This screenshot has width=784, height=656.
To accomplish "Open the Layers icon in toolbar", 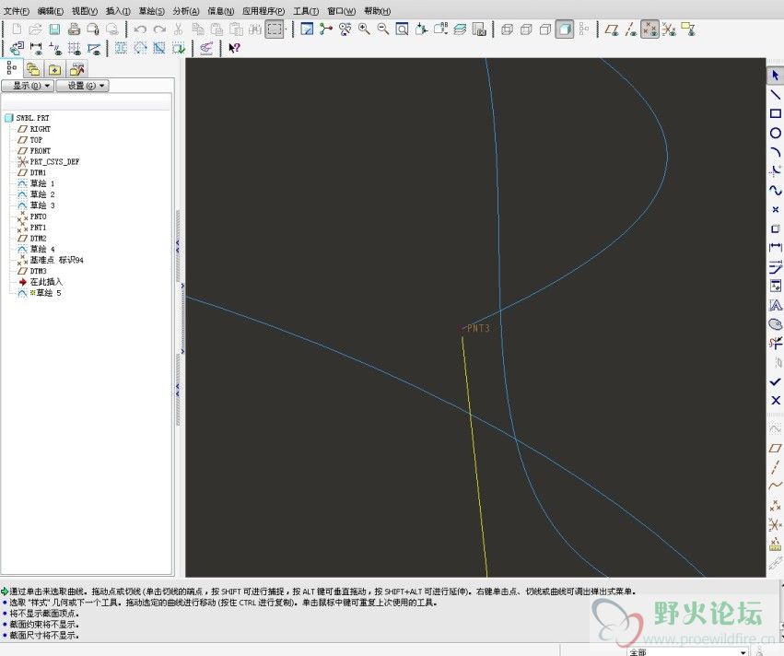I will (460, 29).
